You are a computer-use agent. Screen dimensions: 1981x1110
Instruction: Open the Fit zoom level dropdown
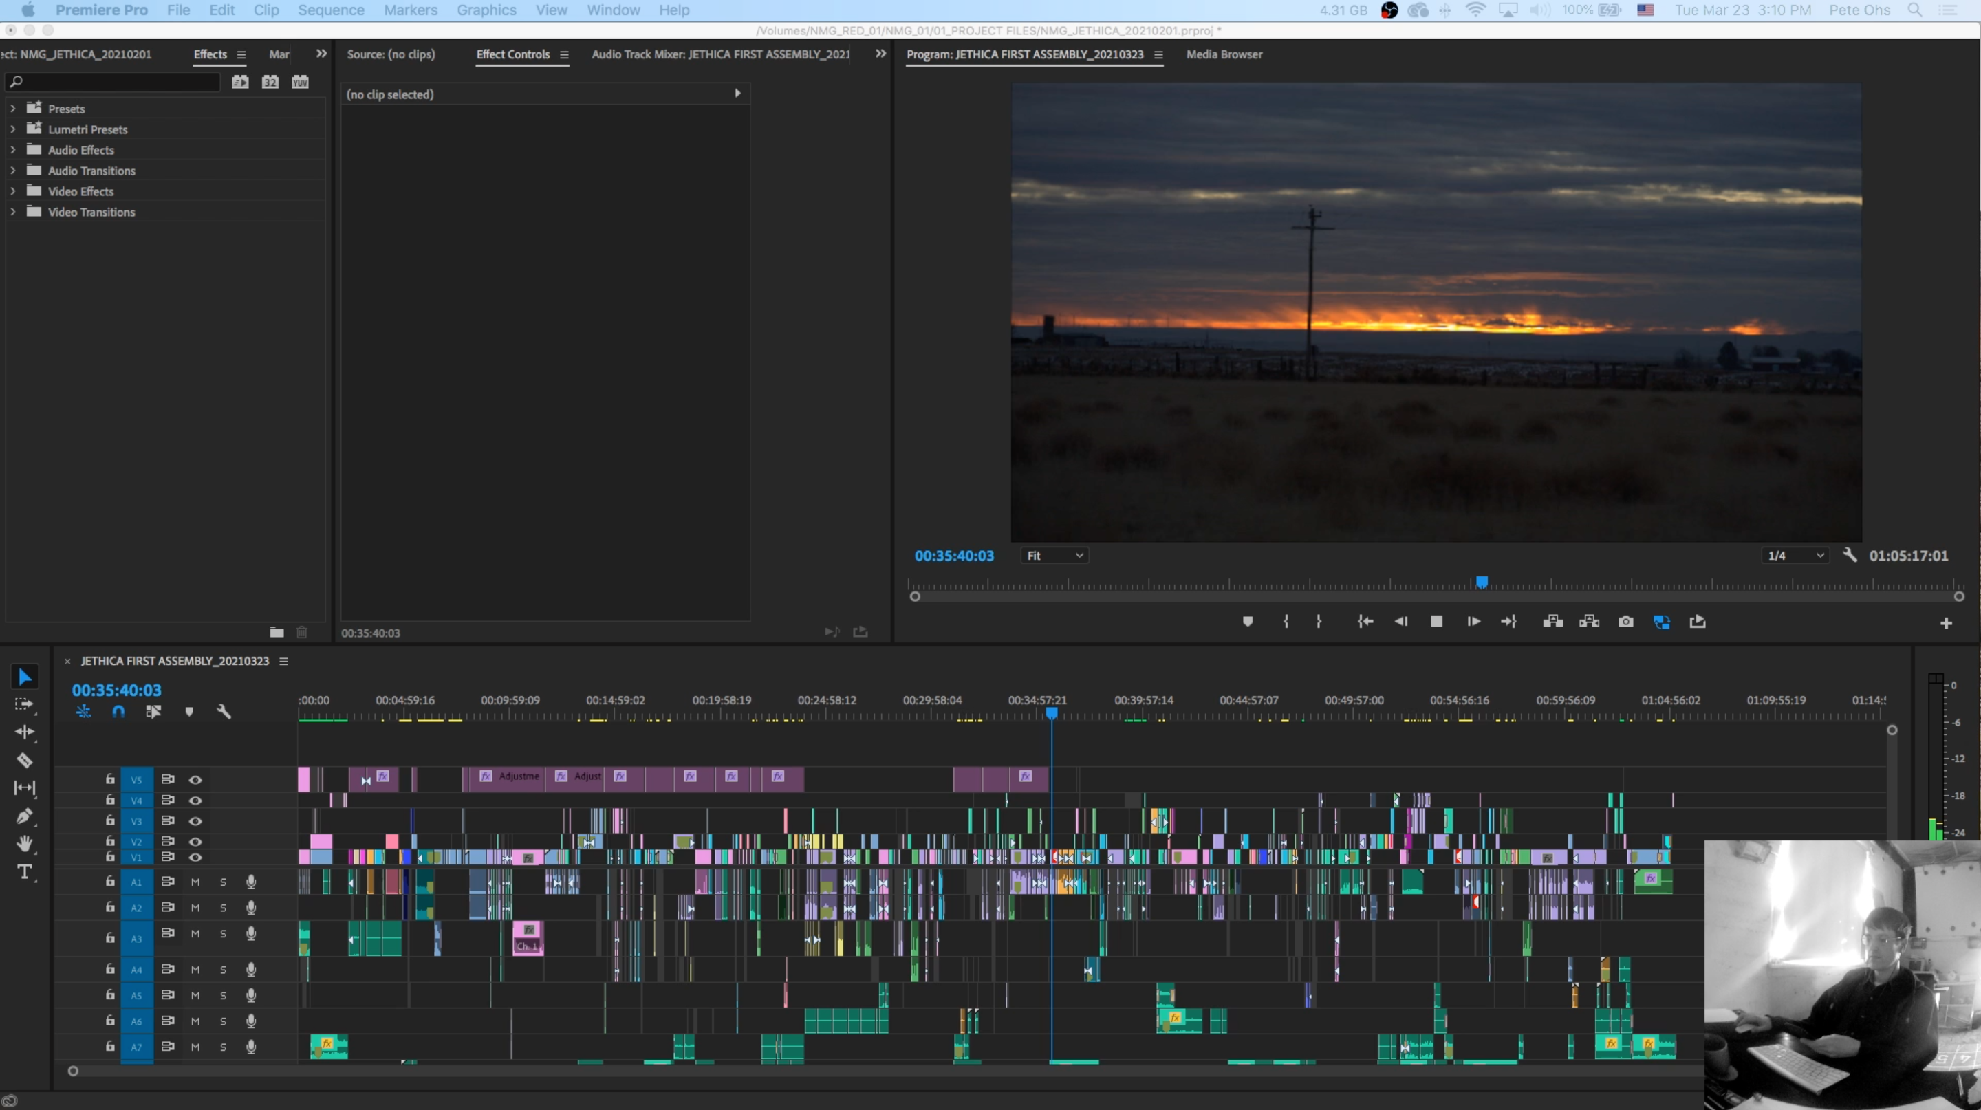[x=1054, y=555]
